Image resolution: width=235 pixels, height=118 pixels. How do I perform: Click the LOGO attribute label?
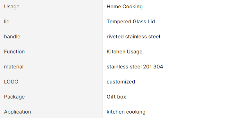pyautogui.click(x=11, y=82)
